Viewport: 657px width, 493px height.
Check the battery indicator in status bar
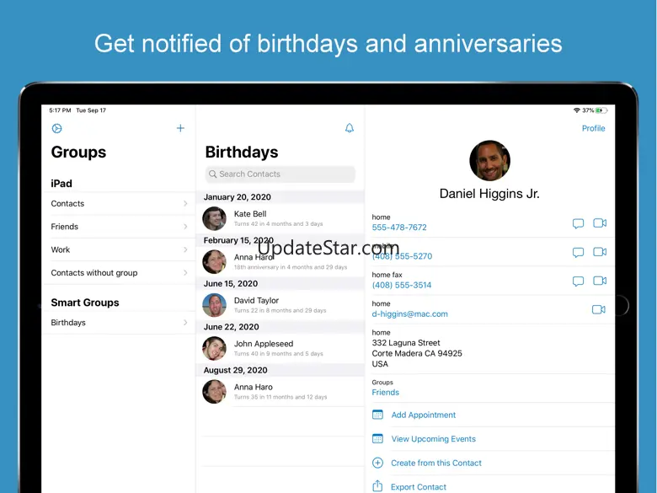click(601, 110)
